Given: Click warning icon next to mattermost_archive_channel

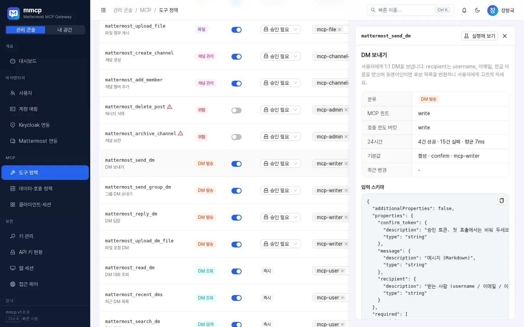Looking at the screenshot, I should pos(180,133).
